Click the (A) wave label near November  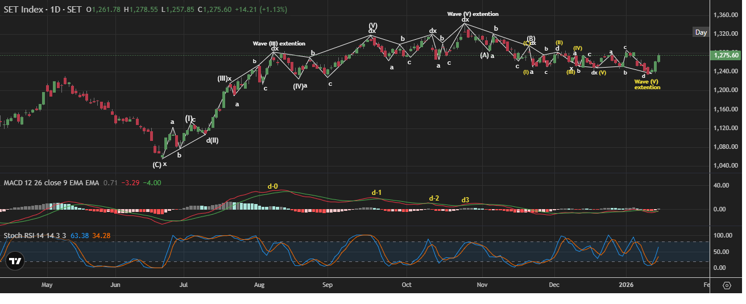484,55
